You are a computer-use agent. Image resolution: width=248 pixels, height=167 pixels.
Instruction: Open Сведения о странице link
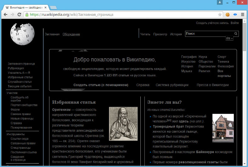pyautogui.click(x=18, y=158)
